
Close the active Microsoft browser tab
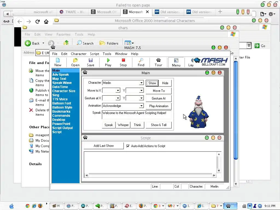tap(147, 12)
